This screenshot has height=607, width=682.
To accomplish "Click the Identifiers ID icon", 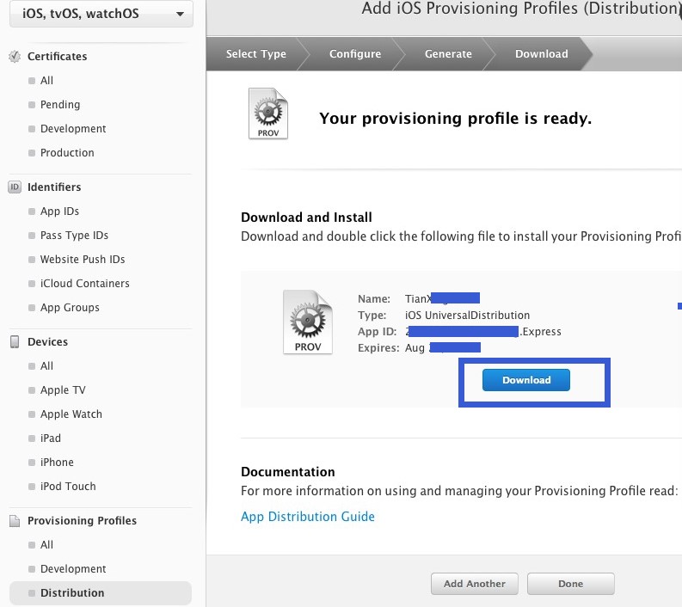I will coord(15,187).
